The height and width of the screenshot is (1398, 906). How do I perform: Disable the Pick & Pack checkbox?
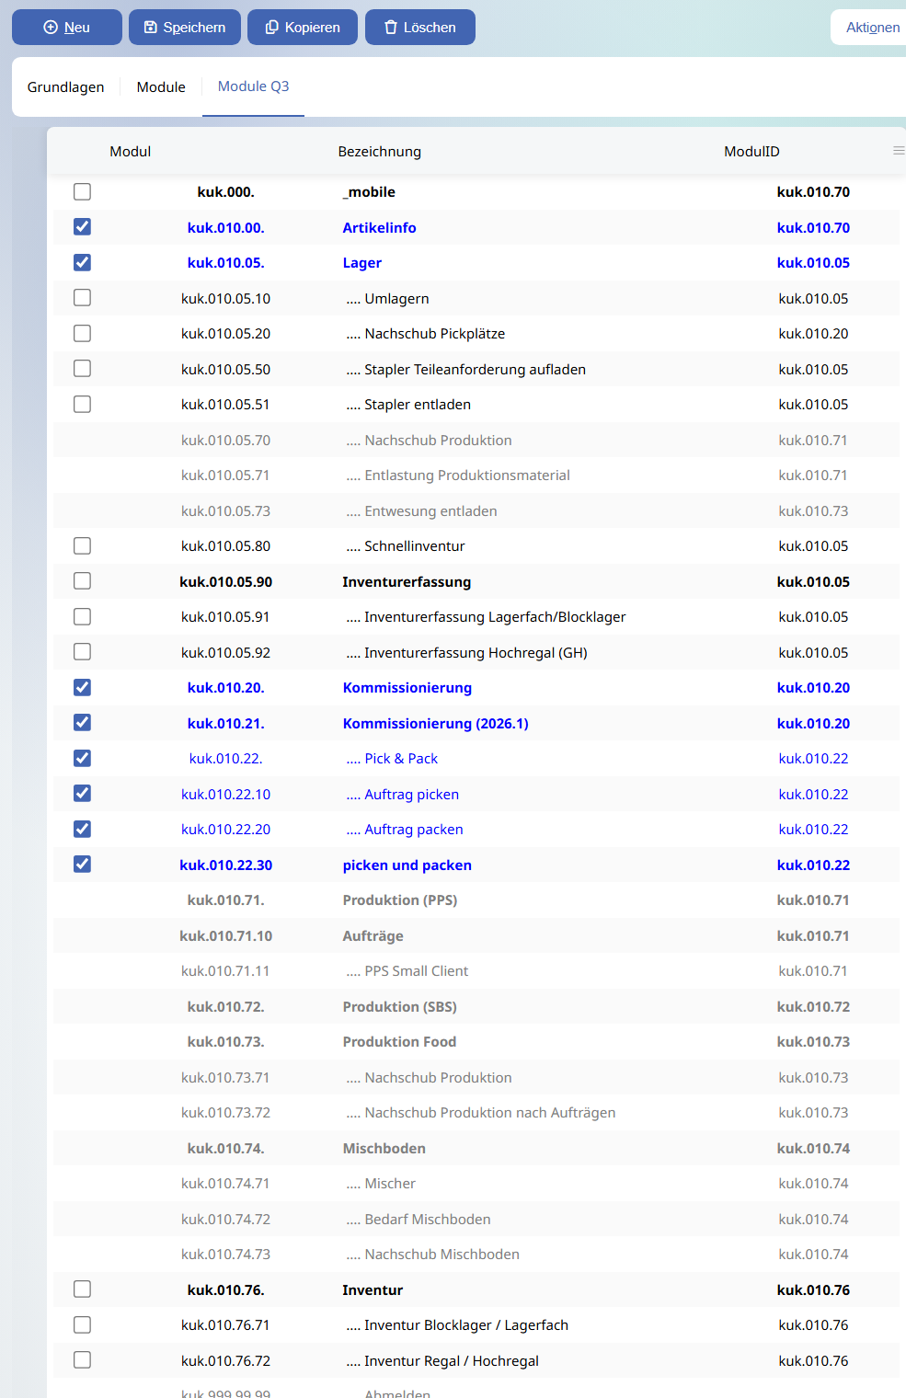(82, 758)
